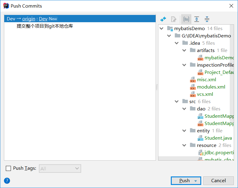Click the mybatisDemo module folder icon

tap(170, 29)
